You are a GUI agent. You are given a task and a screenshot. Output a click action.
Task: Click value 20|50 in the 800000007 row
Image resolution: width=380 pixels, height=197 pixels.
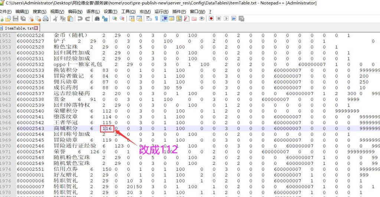134,187
